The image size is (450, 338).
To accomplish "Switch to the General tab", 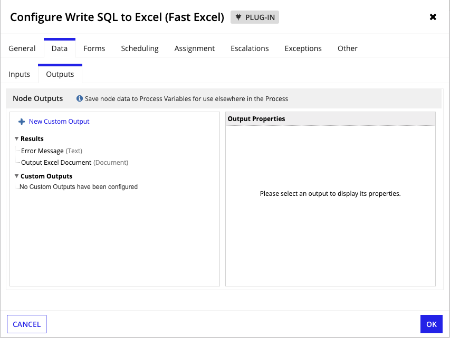I will 22,48.
